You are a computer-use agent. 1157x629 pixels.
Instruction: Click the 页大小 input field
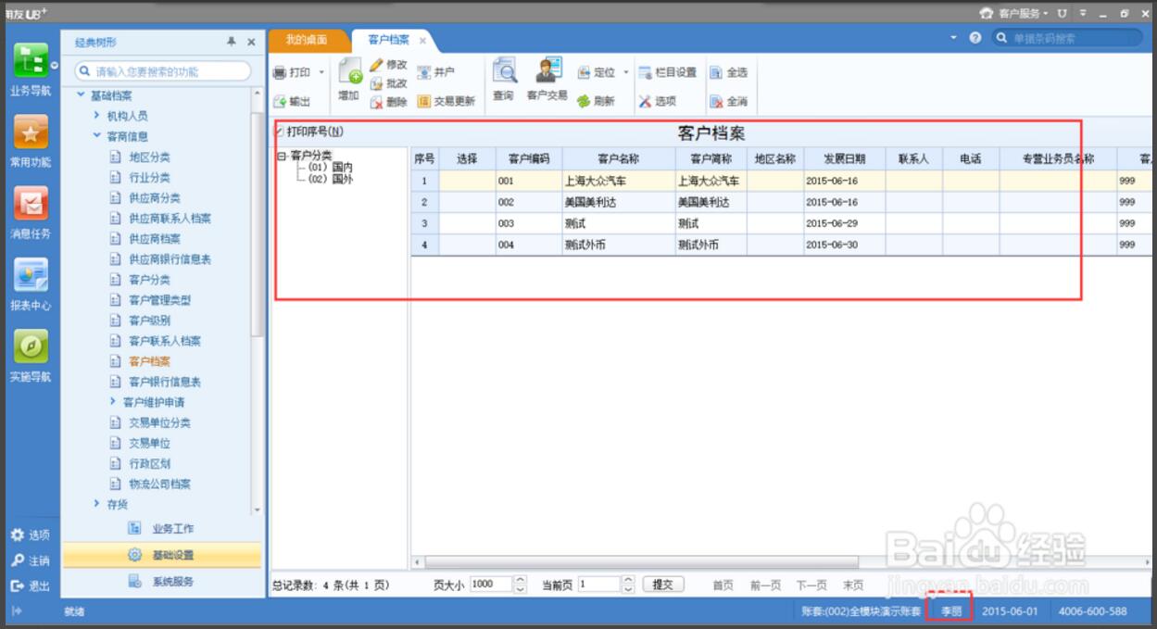click(x=489, y=585)
